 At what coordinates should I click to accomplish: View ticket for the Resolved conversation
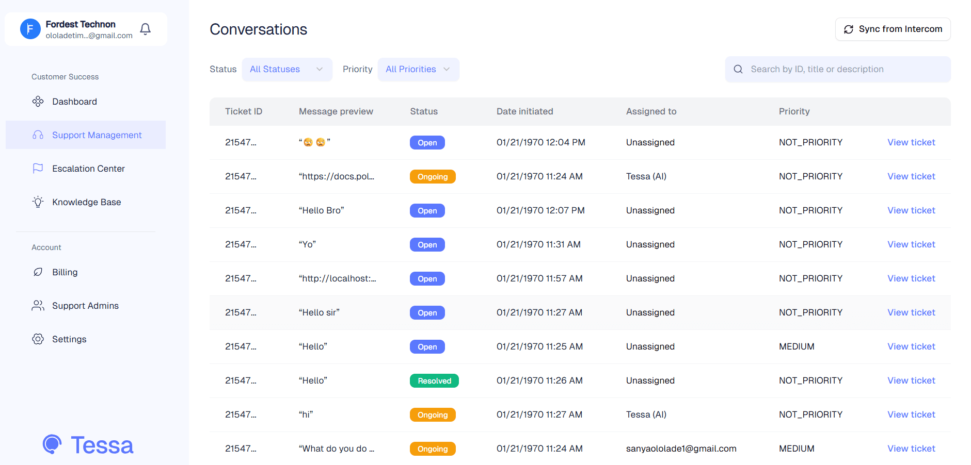pyautogui.click(x=911, y=380)
